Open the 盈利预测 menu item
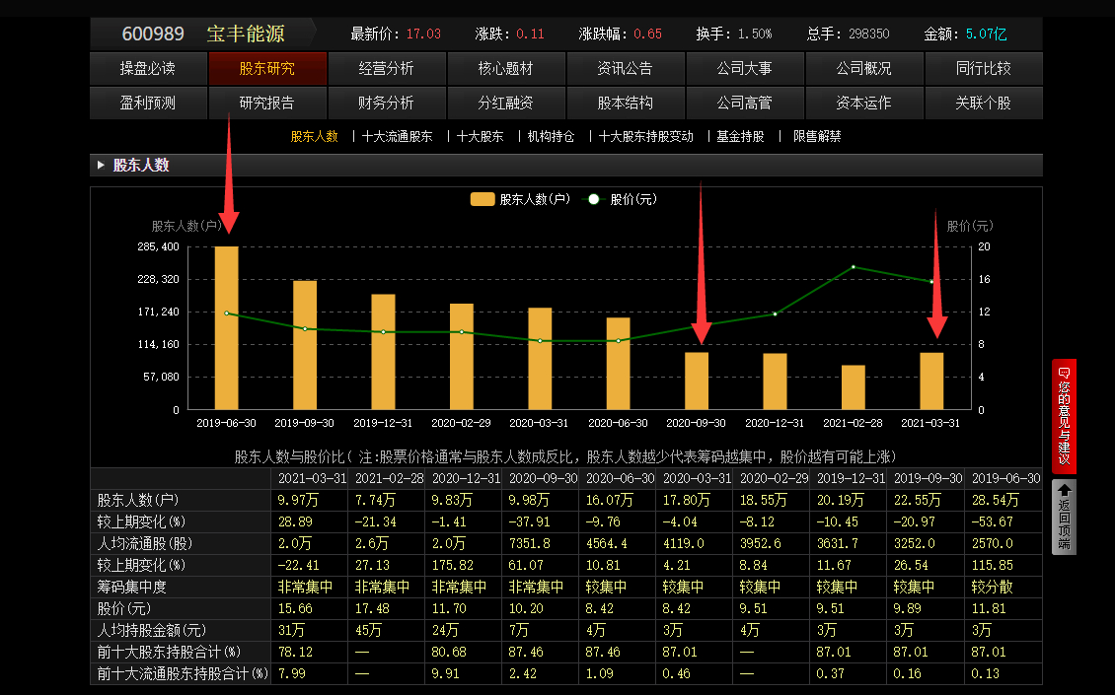This screenshot has height=695, width=1115. [148, 103]
